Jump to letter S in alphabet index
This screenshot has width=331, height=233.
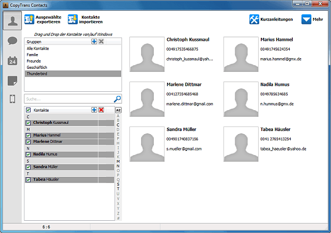(x=118, y=184)
